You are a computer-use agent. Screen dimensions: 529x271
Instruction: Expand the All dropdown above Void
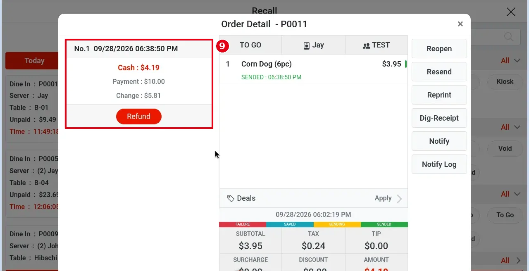(x=510, y=127)
